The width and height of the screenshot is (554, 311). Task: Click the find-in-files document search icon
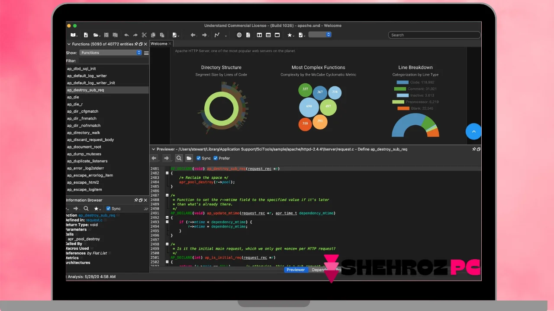point(248,35)
